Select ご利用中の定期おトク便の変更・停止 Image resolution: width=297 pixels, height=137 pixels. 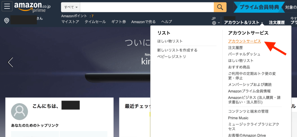click(252, 76)
